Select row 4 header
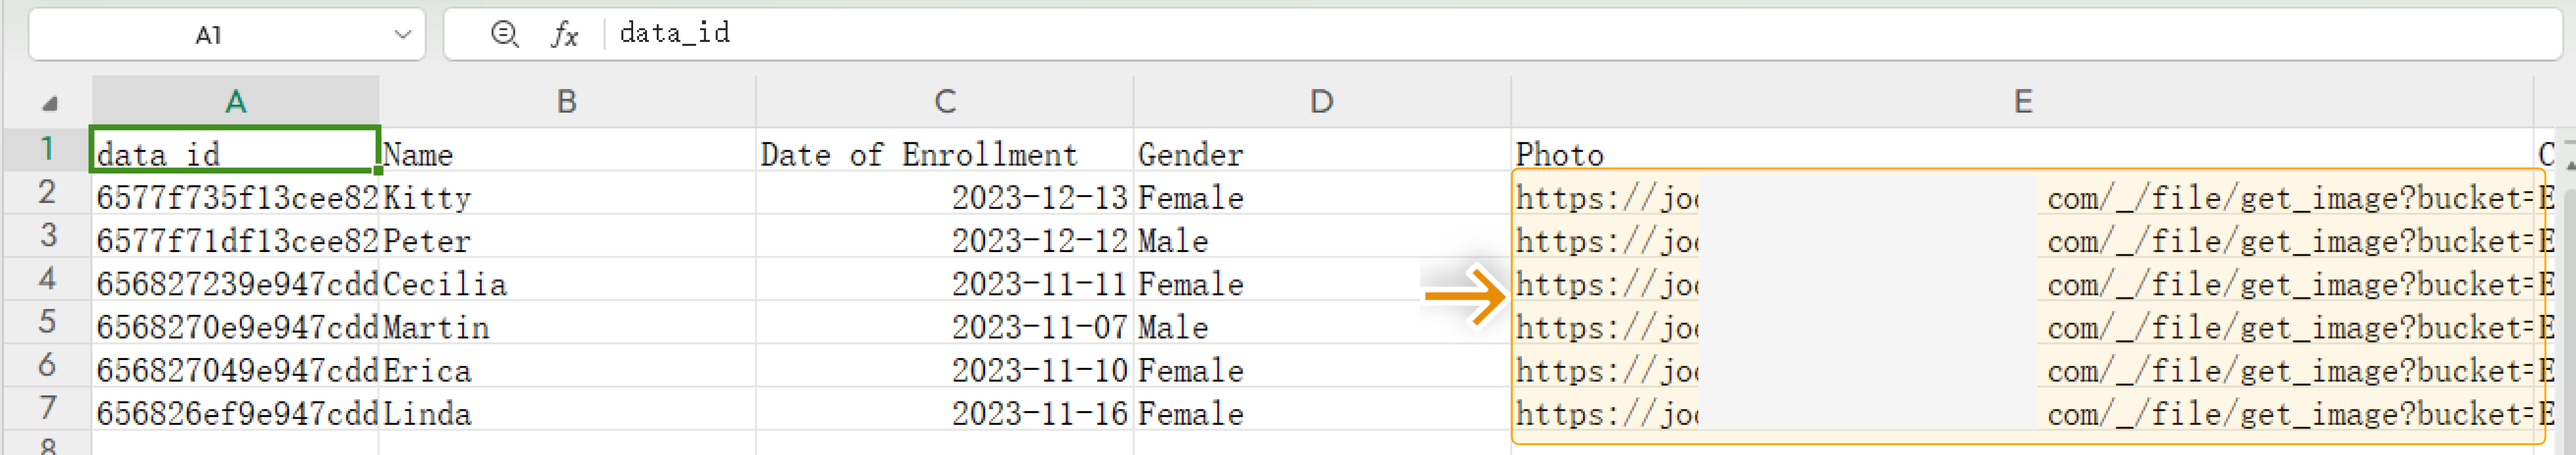This screenshot has height=455, width=2576. click(x=47, y=279)
